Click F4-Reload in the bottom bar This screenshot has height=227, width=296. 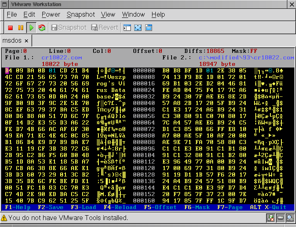[120, 207]
